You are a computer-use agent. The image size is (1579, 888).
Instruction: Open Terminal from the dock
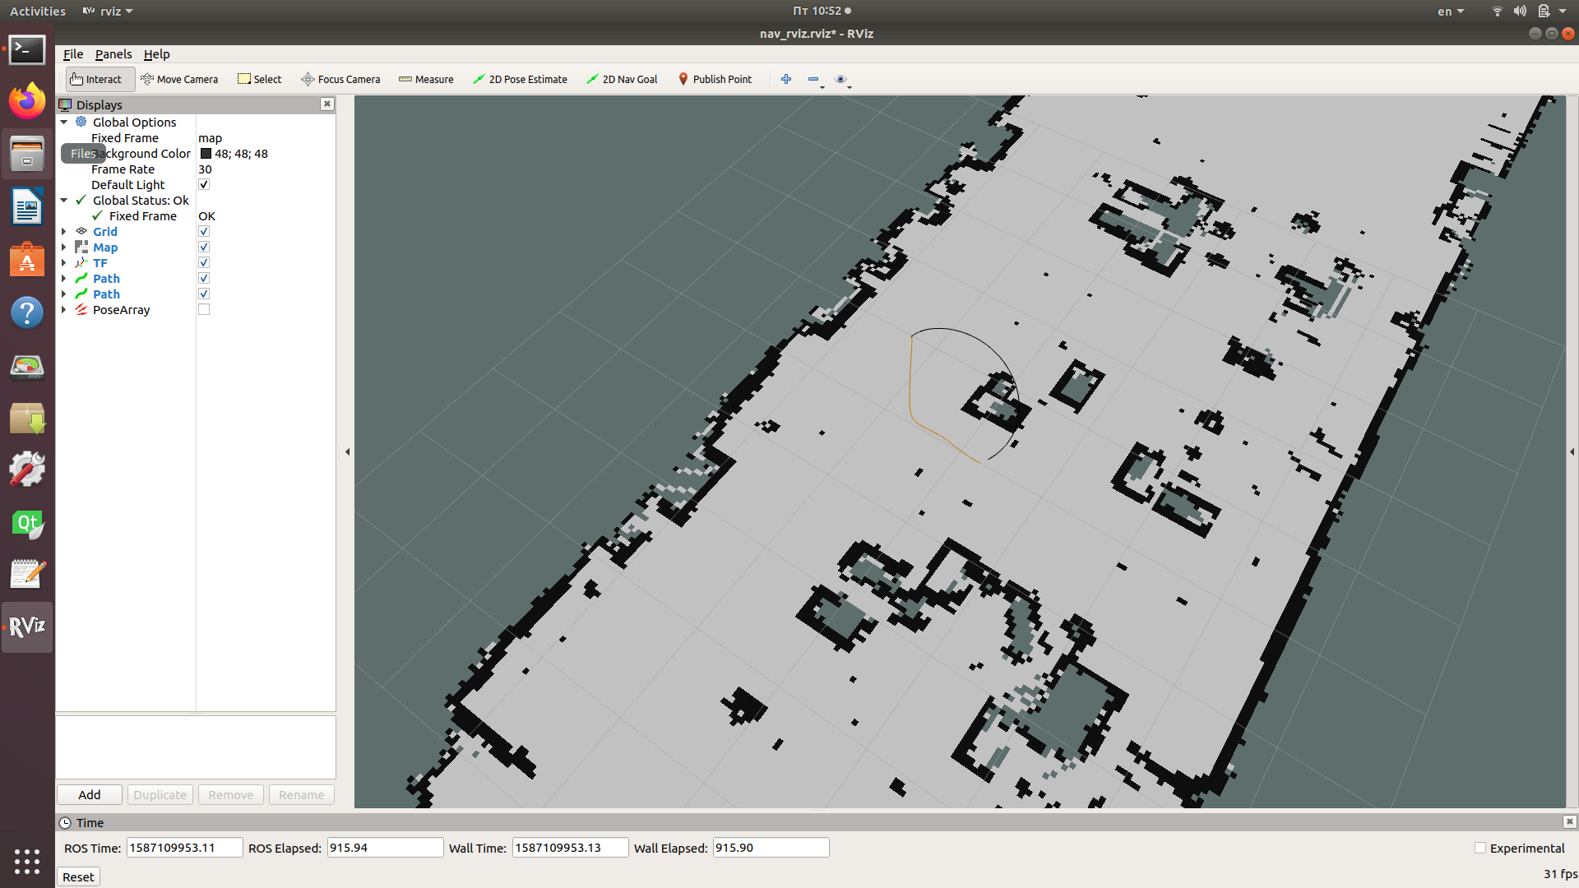pos(27,50)
